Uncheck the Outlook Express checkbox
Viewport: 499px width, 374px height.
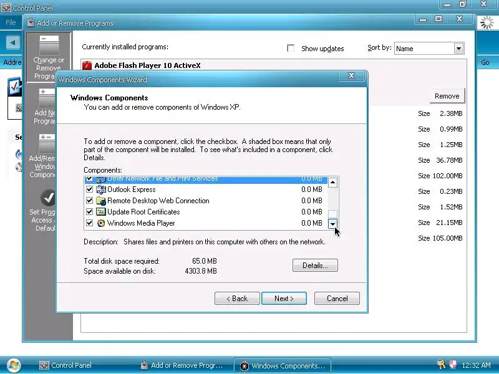[x=89, y=189]
